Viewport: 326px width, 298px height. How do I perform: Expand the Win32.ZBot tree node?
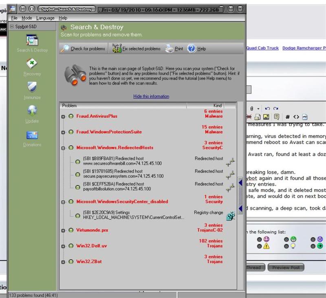[63, 262]
